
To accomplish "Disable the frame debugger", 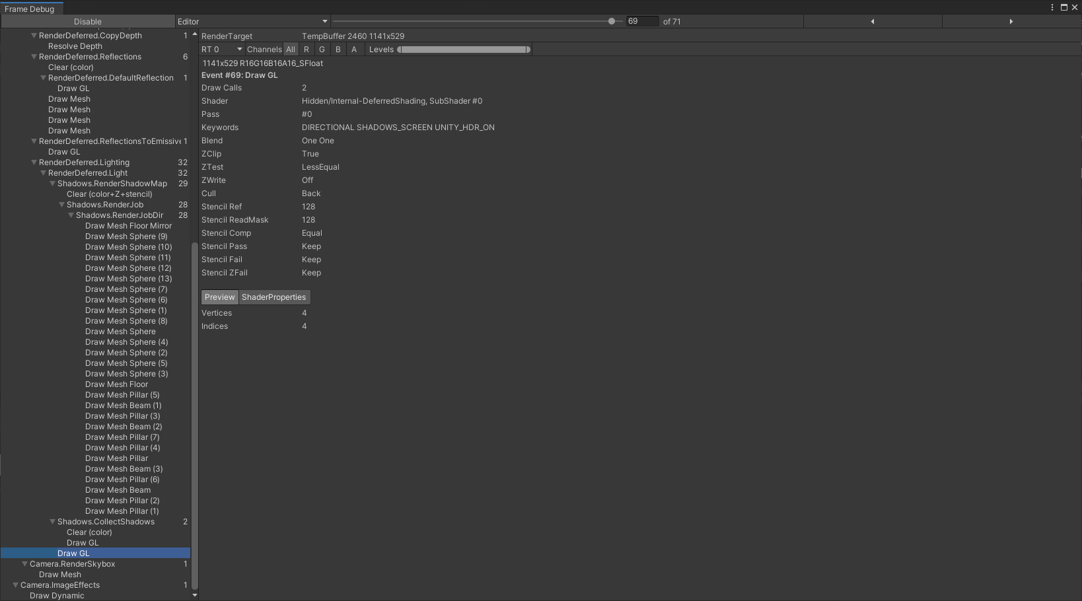I will pos(88,22).
